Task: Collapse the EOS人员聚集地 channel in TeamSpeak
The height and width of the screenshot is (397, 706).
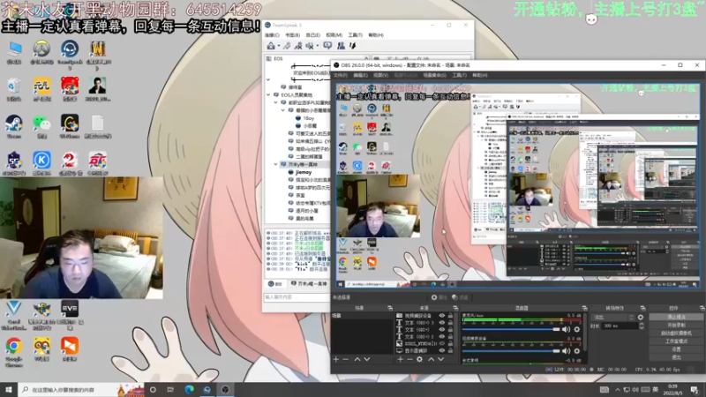Action: (269, 95)
